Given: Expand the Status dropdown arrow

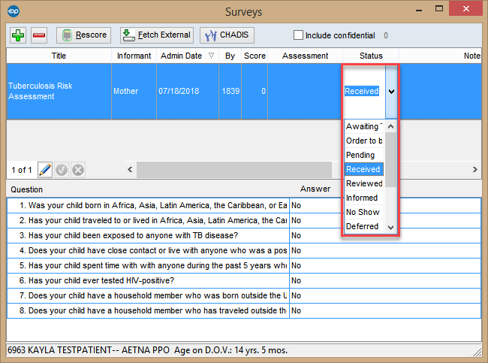Looking at the screenshot, I should click(x=391, y=91).
